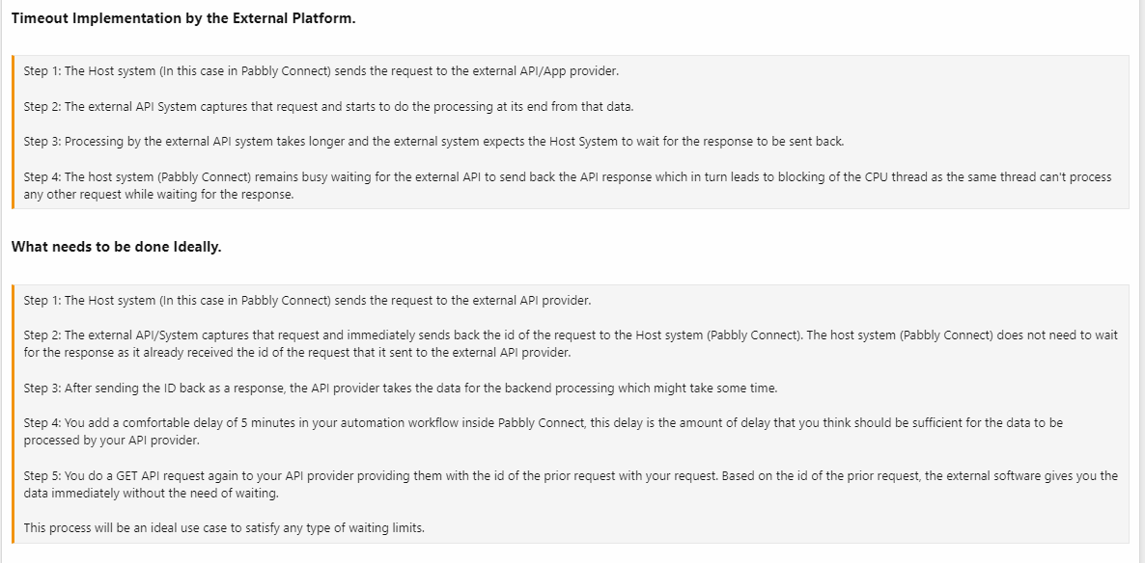Click Step 3 about backend processing taking time
This screenshot has height=563, width=1145.
400,388
